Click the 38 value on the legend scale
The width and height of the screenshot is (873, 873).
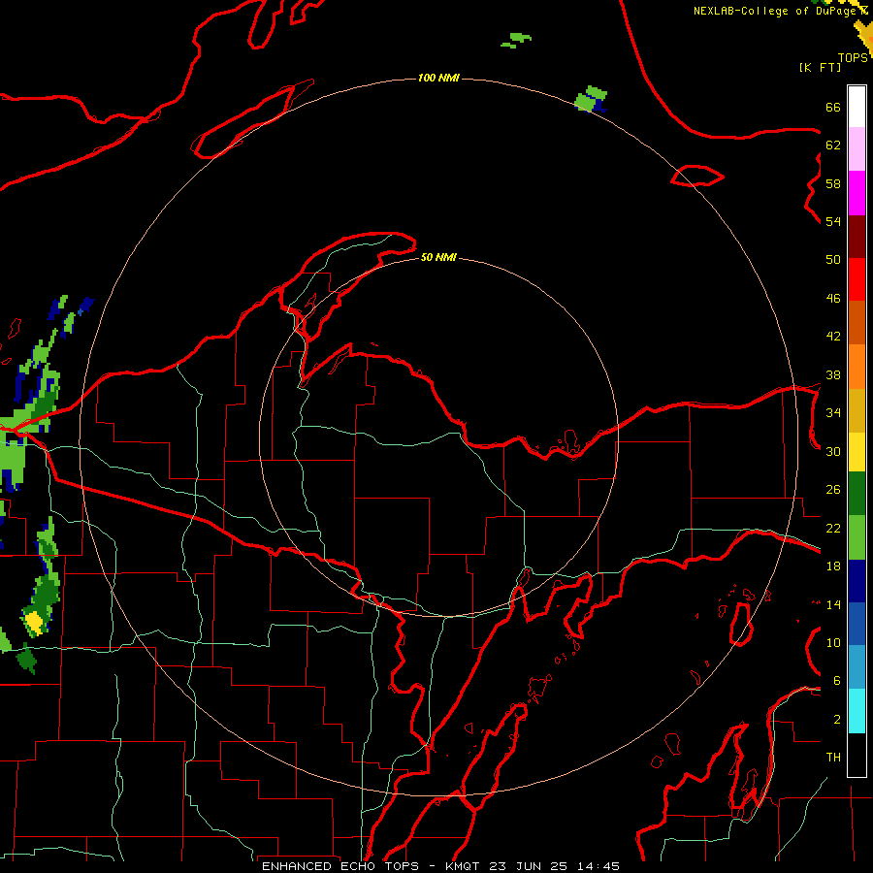click(x=833, y=375)
